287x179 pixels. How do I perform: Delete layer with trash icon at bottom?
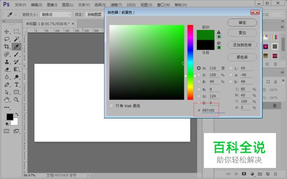(x=275, y=174)
